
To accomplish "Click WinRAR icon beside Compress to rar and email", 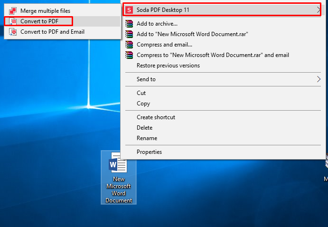I will pos(129,55).
